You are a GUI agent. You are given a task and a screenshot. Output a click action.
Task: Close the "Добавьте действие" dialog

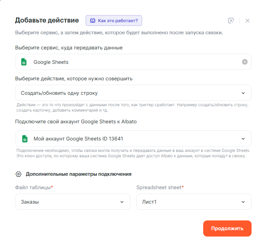[248, 20]
